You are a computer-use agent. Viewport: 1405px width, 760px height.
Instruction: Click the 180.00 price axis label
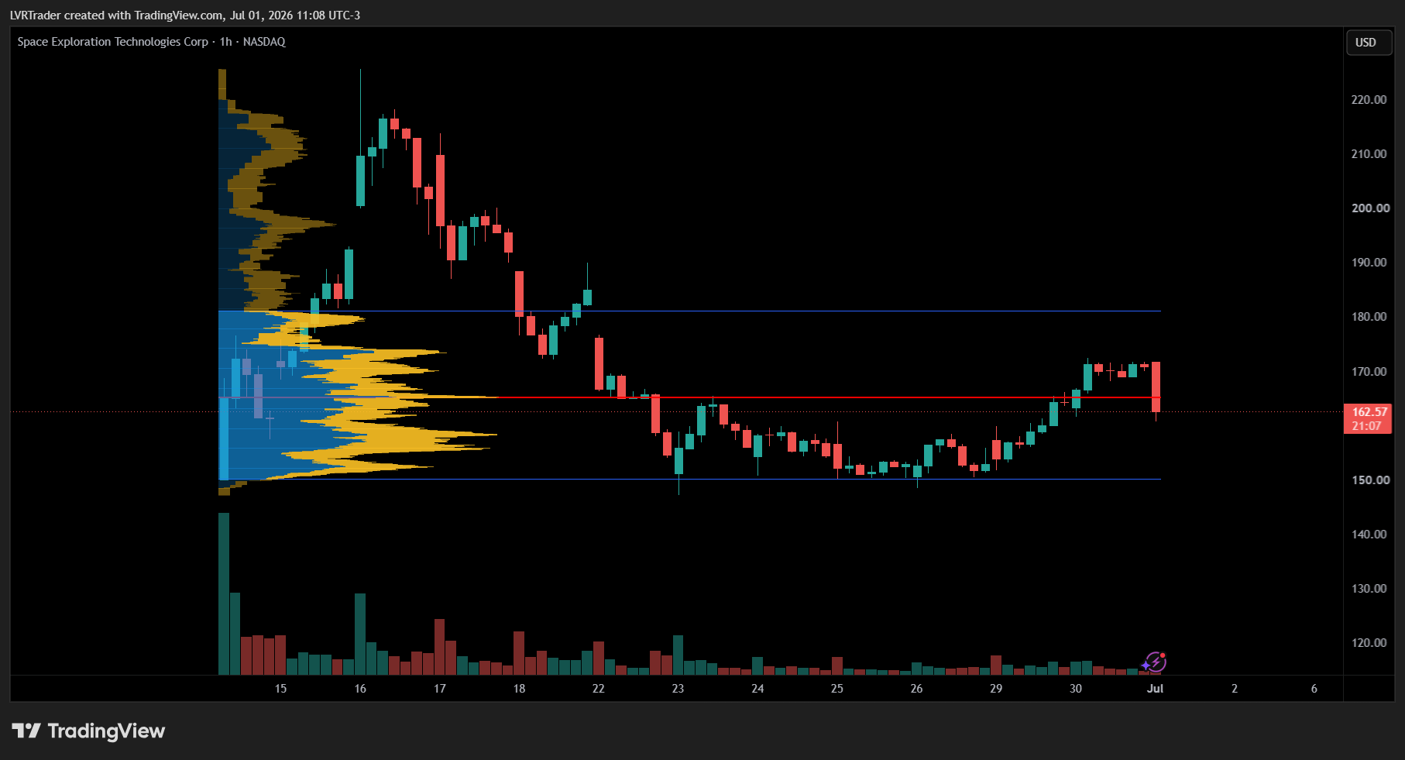[x=1369, y=316]
